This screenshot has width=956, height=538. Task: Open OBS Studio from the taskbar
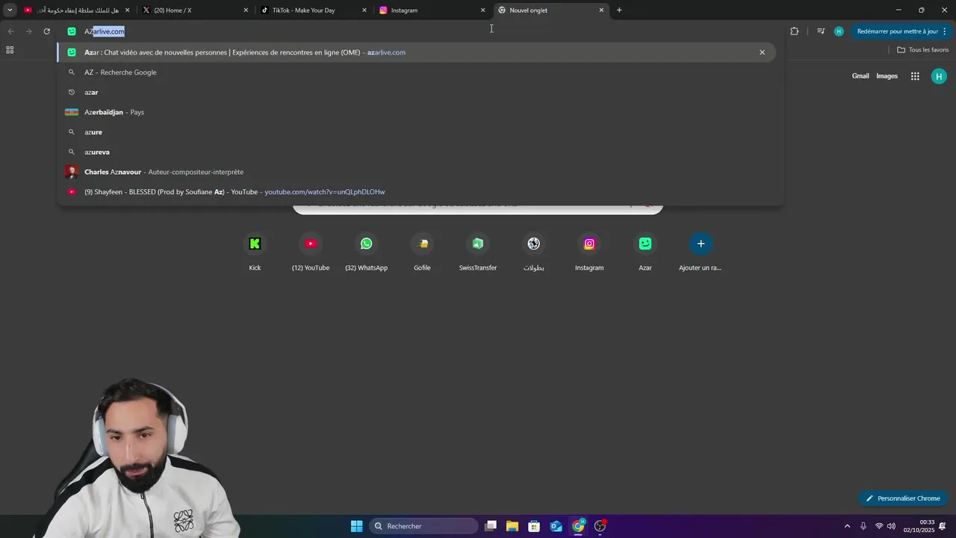(600, 526)
